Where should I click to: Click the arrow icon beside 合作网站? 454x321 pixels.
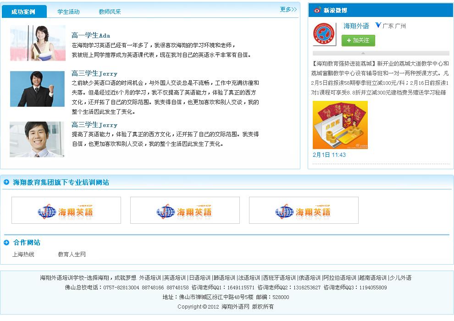point(6,243)
